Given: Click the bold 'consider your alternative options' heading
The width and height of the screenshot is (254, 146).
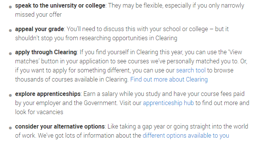Looking at the screenshot, I should 60,126.
